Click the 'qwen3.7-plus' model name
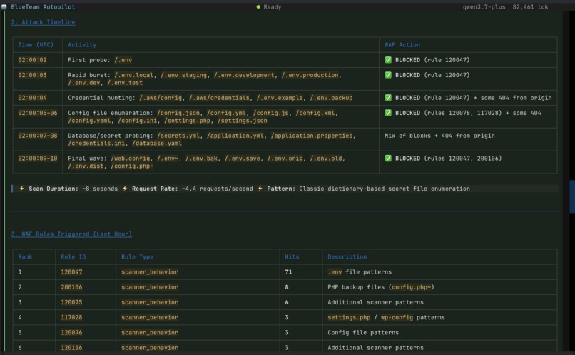The height and width of the screenshot is (355, 575). point(484,7)
